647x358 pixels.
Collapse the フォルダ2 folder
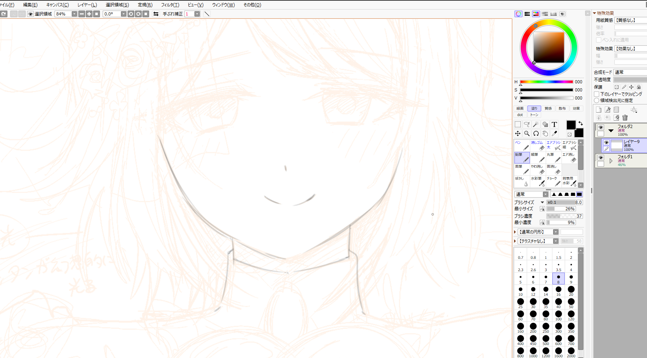point(611,130)
